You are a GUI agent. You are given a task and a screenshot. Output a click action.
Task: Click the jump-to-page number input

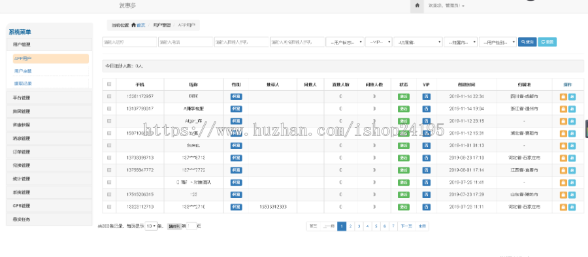coord(191,226)
